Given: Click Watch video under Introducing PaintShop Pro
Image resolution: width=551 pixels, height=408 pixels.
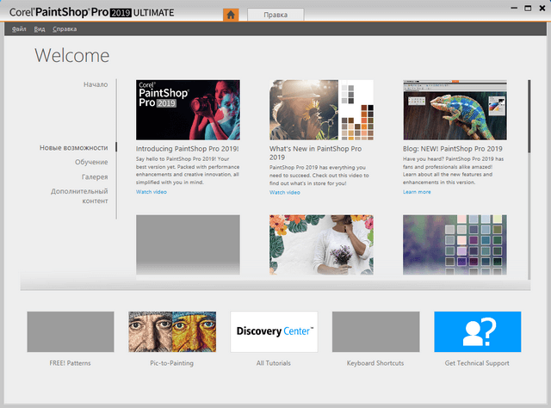Looking at the screenshot, I should pos(152,192).
